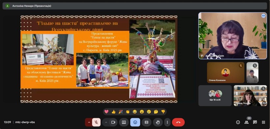270x129 pixels.
Task: Send thumbs up reaction
Action: pos(114,112)
